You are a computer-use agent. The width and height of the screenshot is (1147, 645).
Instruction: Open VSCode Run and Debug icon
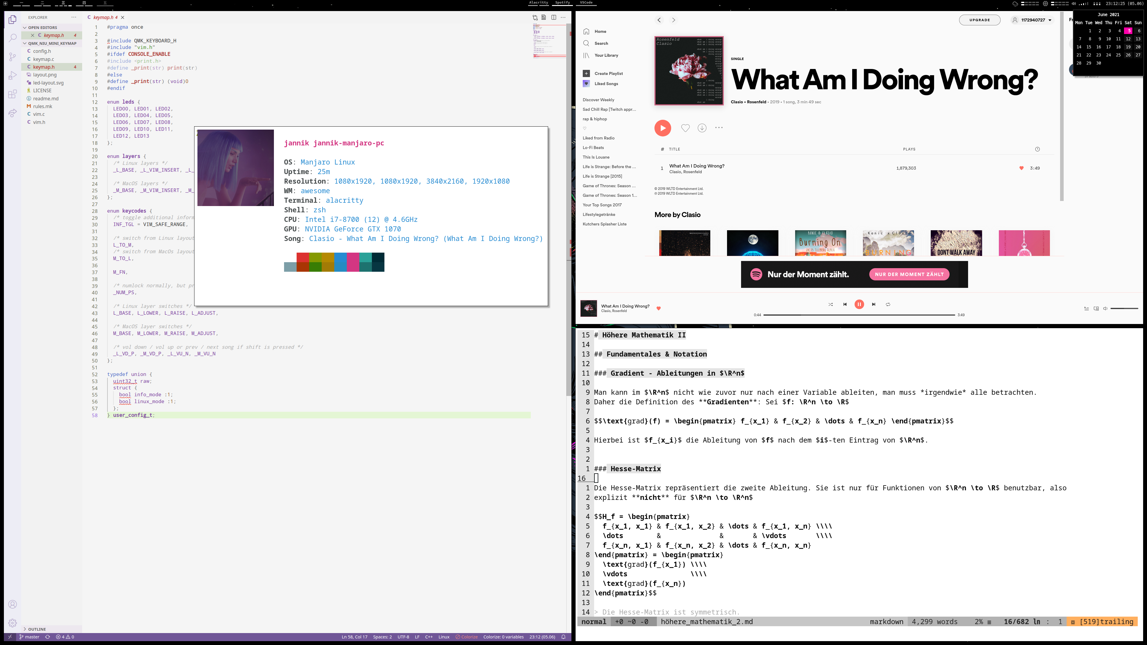[x=13, y=76]
